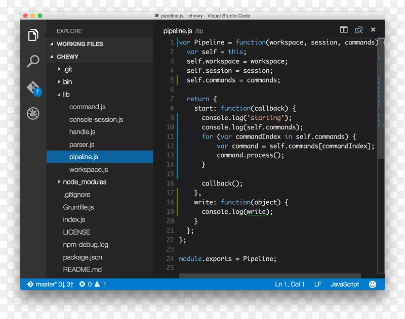The image size is (405, 319).
Task: Open the Debug view
Action: click(x=33, y=114)
